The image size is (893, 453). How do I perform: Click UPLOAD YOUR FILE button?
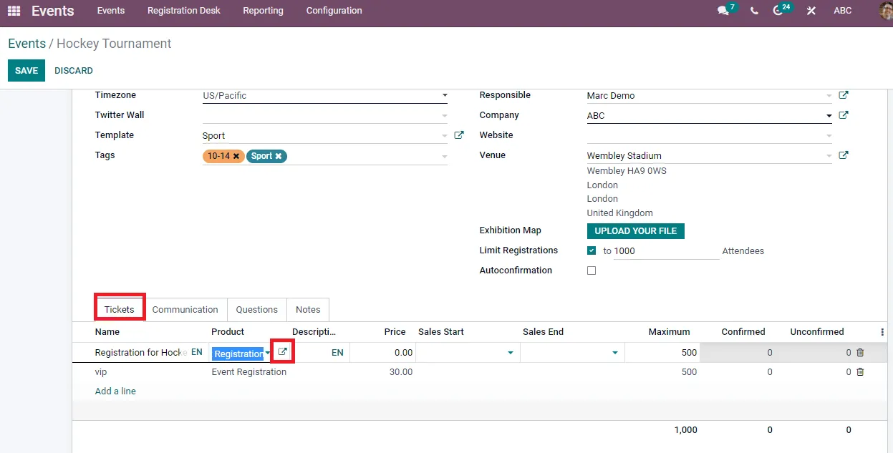pos(636,230)
